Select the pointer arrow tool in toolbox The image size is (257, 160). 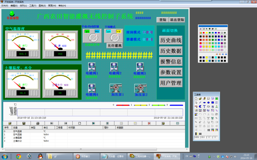tap(196, 102)
